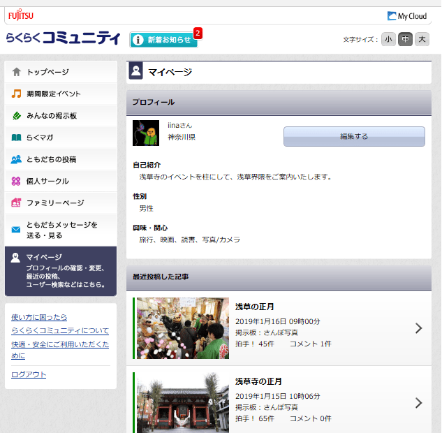The image size is (442, 433).
Task: Click the open book icon for らくマガ
Action: (16, 138)
